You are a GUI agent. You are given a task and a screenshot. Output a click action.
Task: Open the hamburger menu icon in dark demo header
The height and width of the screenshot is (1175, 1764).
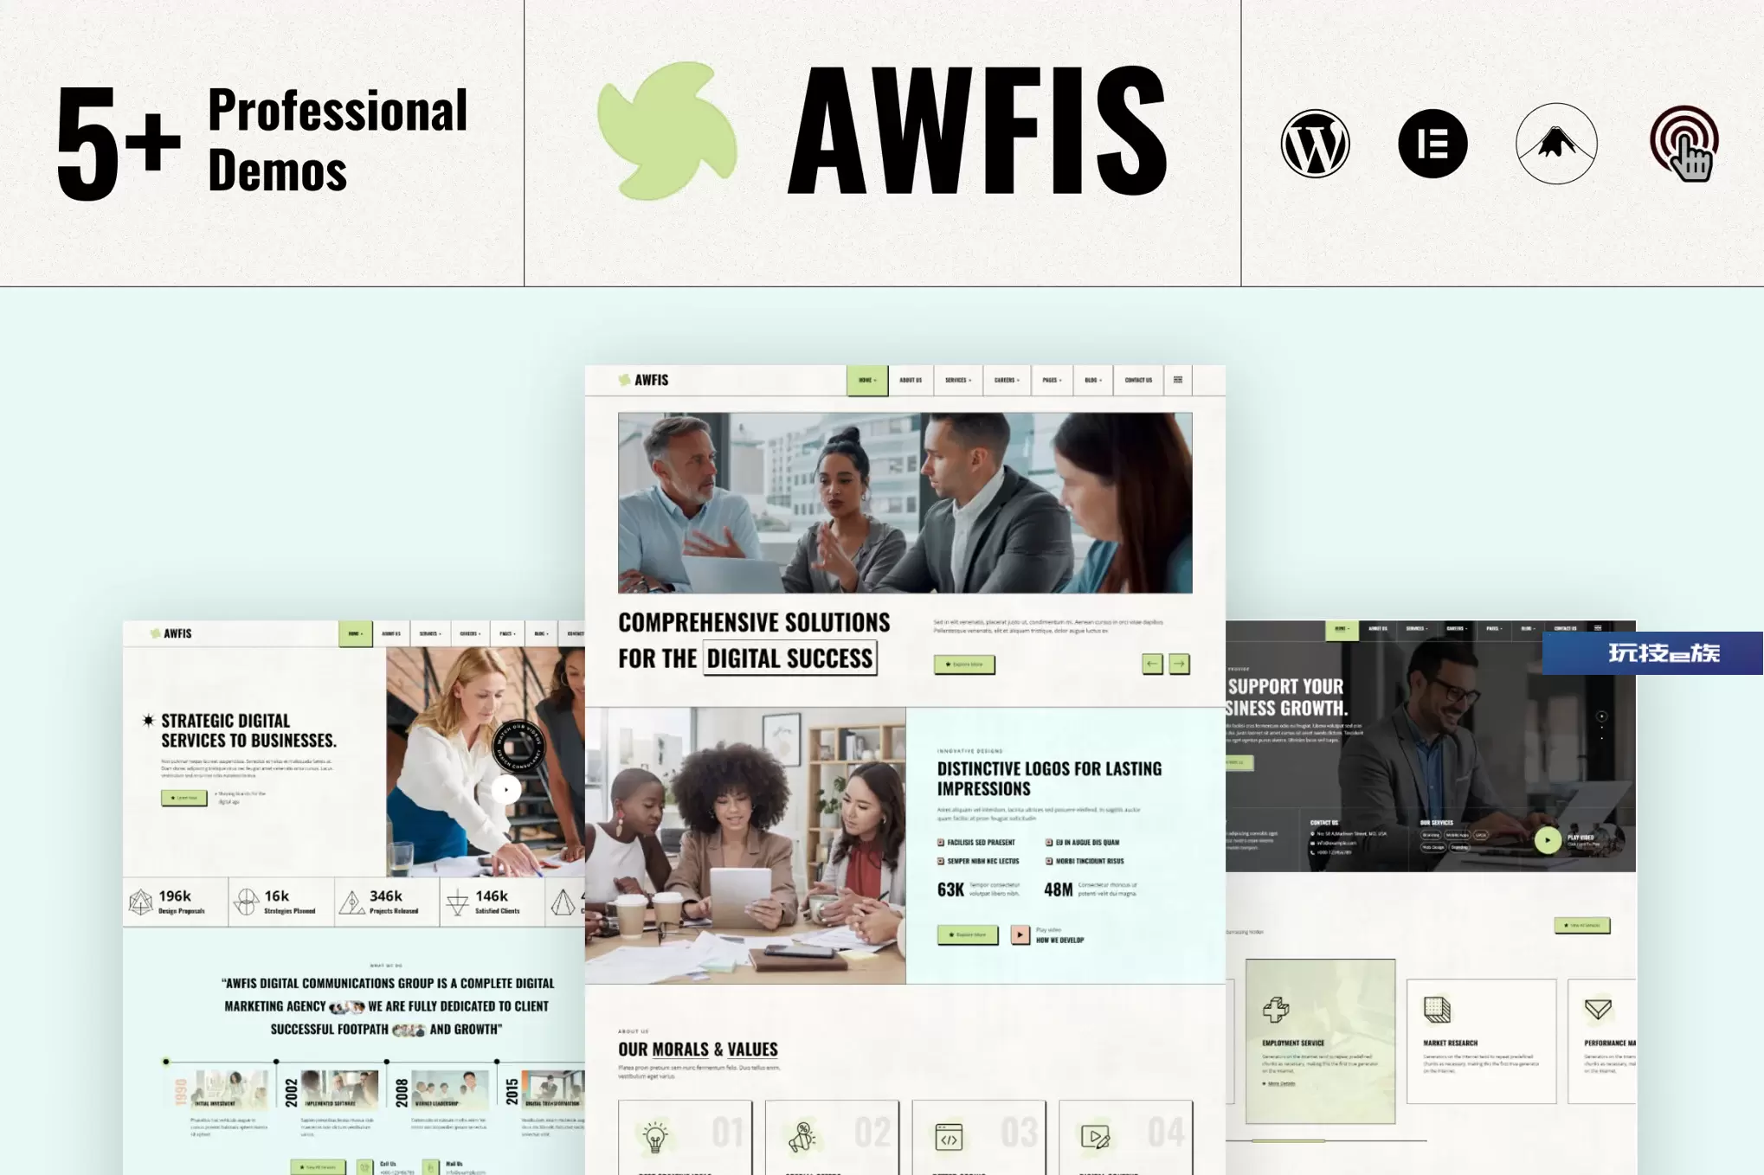[x=1598, y=628]
